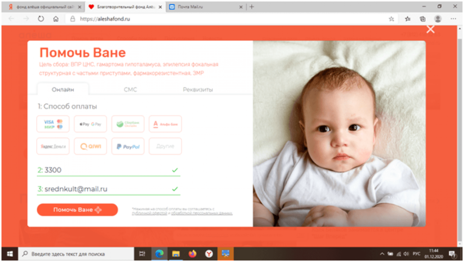Switch to the СМС tab

130,90
